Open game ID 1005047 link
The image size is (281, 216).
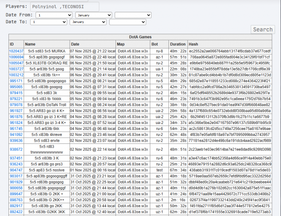coord(17,63)
